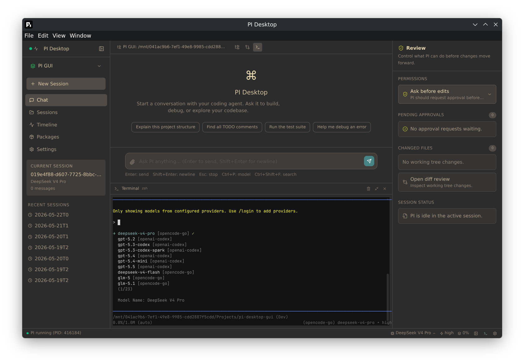
Task: Open Packages in the sidebar
Action: [66, 137]
